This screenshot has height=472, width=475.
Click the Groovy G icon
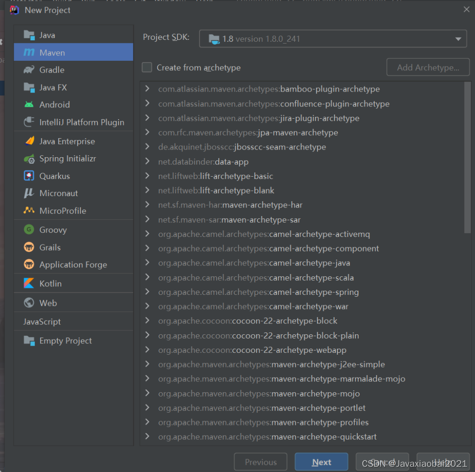click(29, 229)
